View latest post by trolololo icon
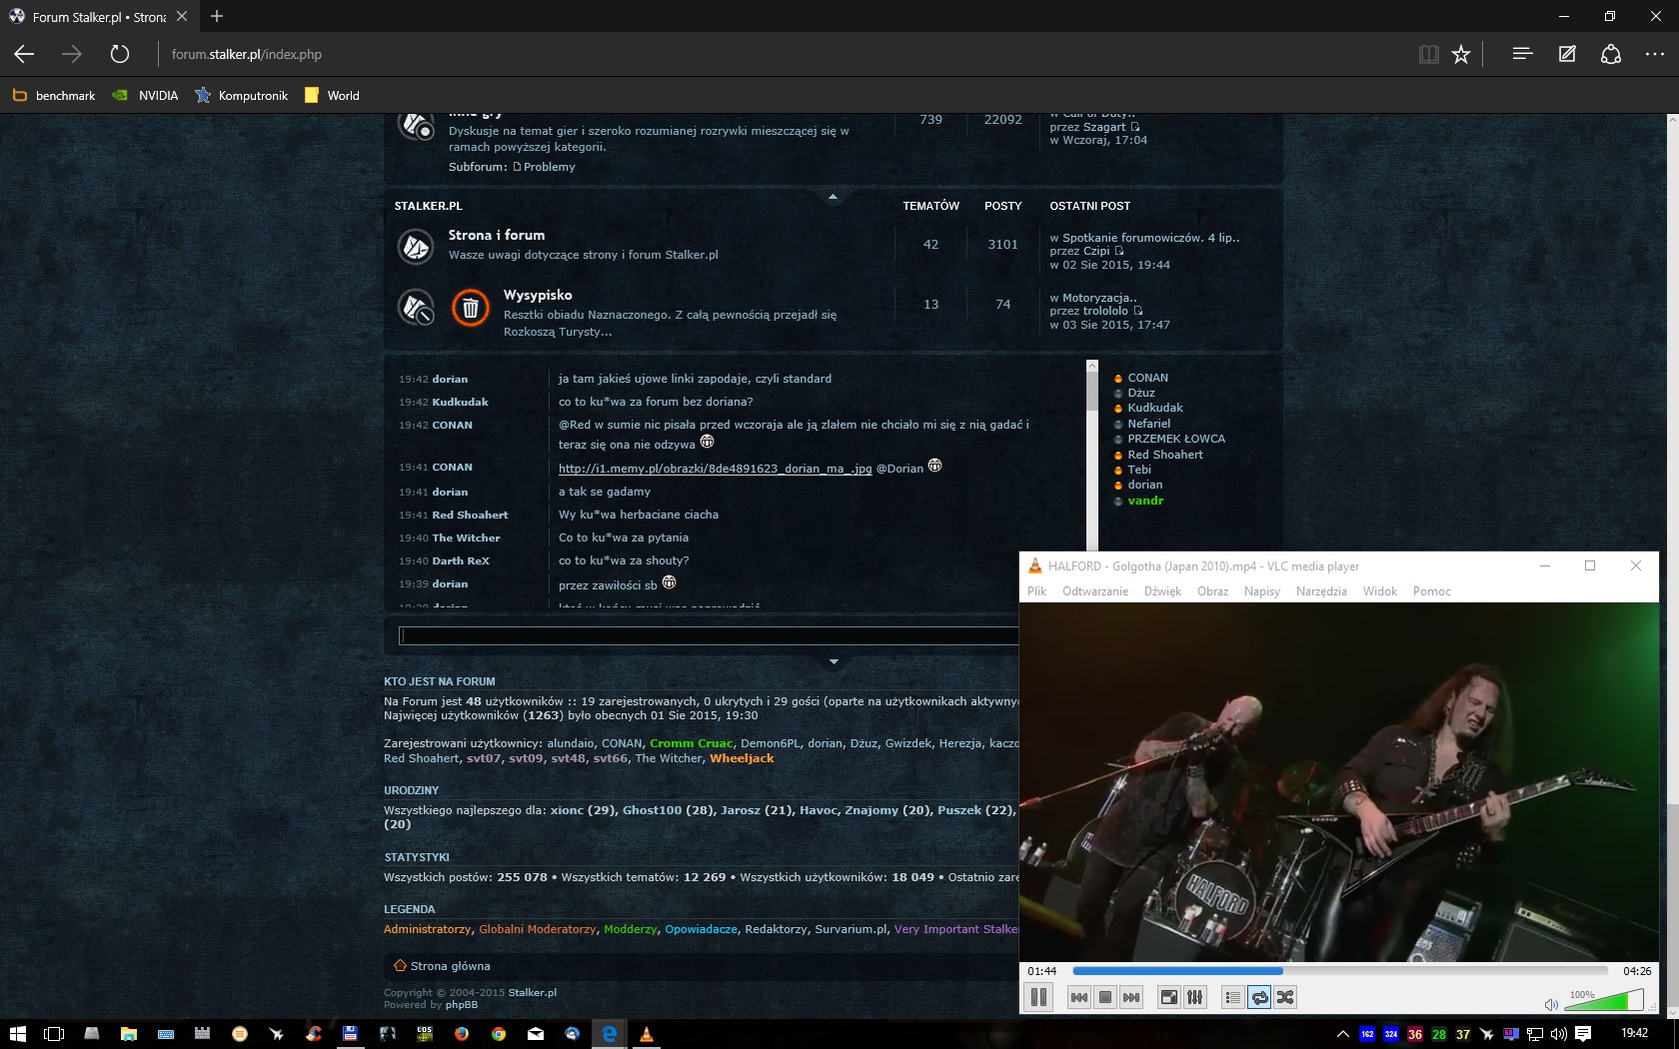This screenshot has width=1679, height=1049. 1137,311
